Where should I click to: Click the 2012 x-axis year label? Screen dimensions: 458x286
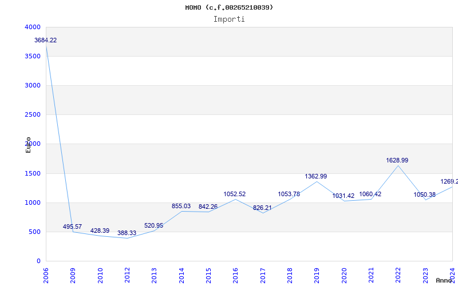coord(127,275)
